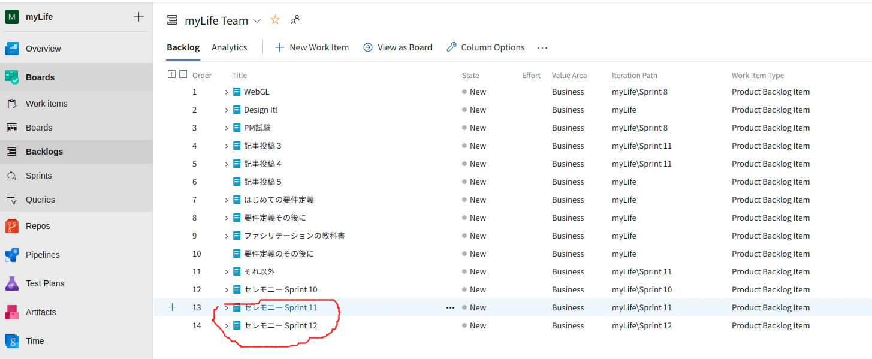Expand the Design It! item
The width and height of the screenshot is (872, 359).
coord(227,110)
